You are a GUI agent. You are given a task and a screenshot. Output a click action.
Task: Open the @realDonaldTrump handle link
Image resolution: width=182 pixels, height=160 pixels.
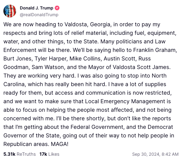(39, 15)
